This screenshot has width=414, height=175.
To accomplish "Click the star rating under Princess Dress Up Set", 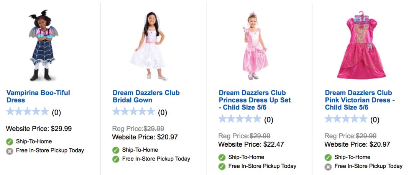I will tap(240, 119).
